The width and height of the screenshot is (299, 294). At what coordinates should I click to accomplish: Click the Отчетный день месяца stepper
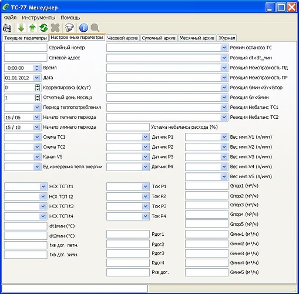click(x=37, y=98)
